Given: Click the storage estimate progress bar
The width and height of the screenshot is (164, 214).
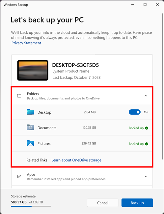Looking at the screenshot, I should [31, 207].
